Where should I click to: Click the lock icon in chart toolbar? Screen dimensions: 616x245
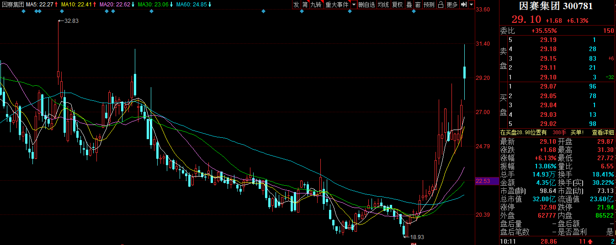pyautogui.click(x=441, y=5)
